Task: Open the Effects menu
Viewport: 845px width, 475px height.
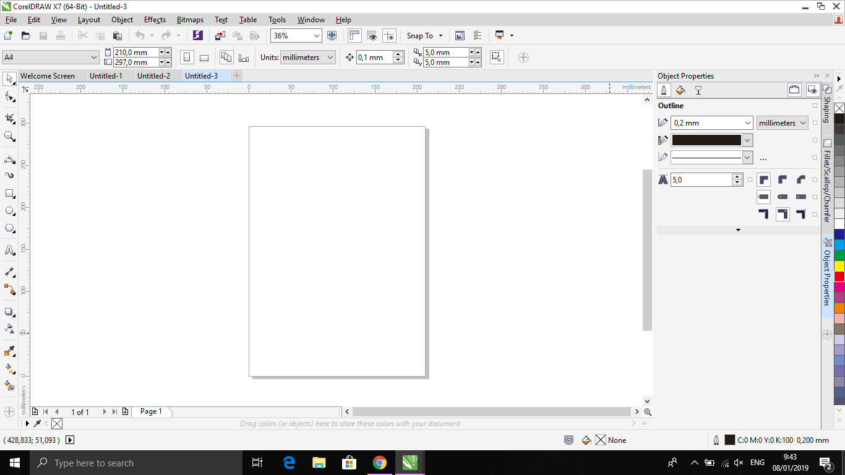Action: [x=155, y=20]
